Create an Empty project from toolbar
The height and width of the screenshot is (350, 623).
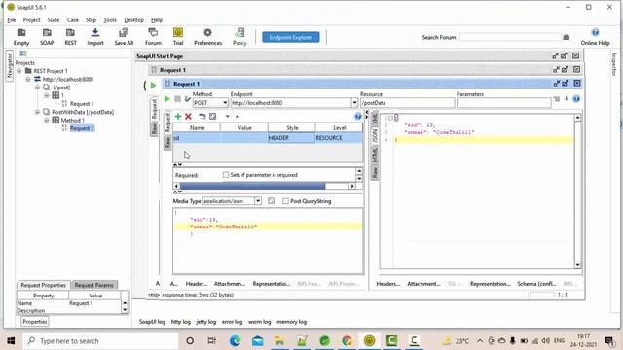pyautogui.click(x=21, y=37)
